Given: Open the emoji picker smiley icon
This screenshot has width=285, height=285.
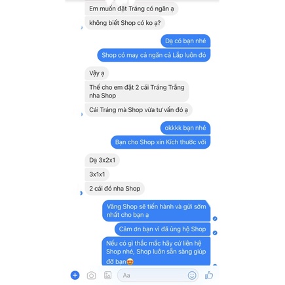Looking at the screenshot, I should (192, 275).
